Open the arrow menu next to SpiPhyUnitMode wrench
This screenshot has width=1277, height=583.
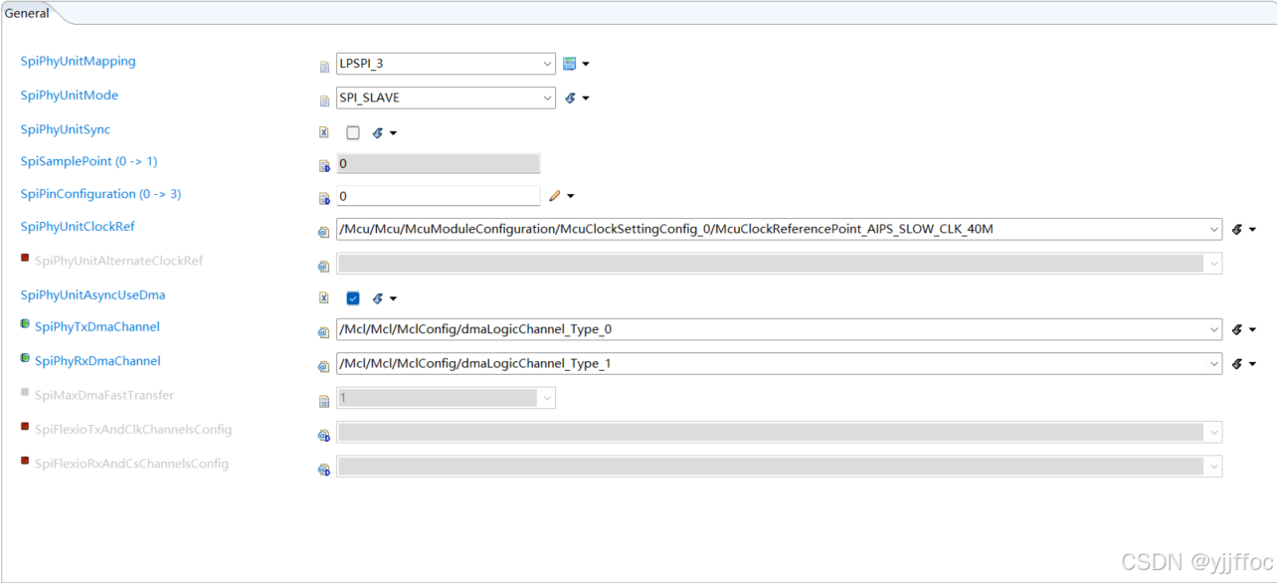pyautogui.click(x=586, y=97)
